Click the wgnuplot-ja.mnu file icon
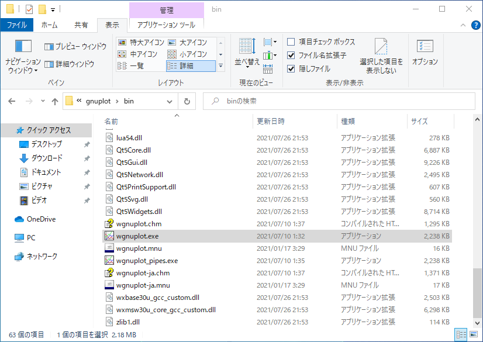The width and height of the screenshot is (483, 342). (109, 285)
